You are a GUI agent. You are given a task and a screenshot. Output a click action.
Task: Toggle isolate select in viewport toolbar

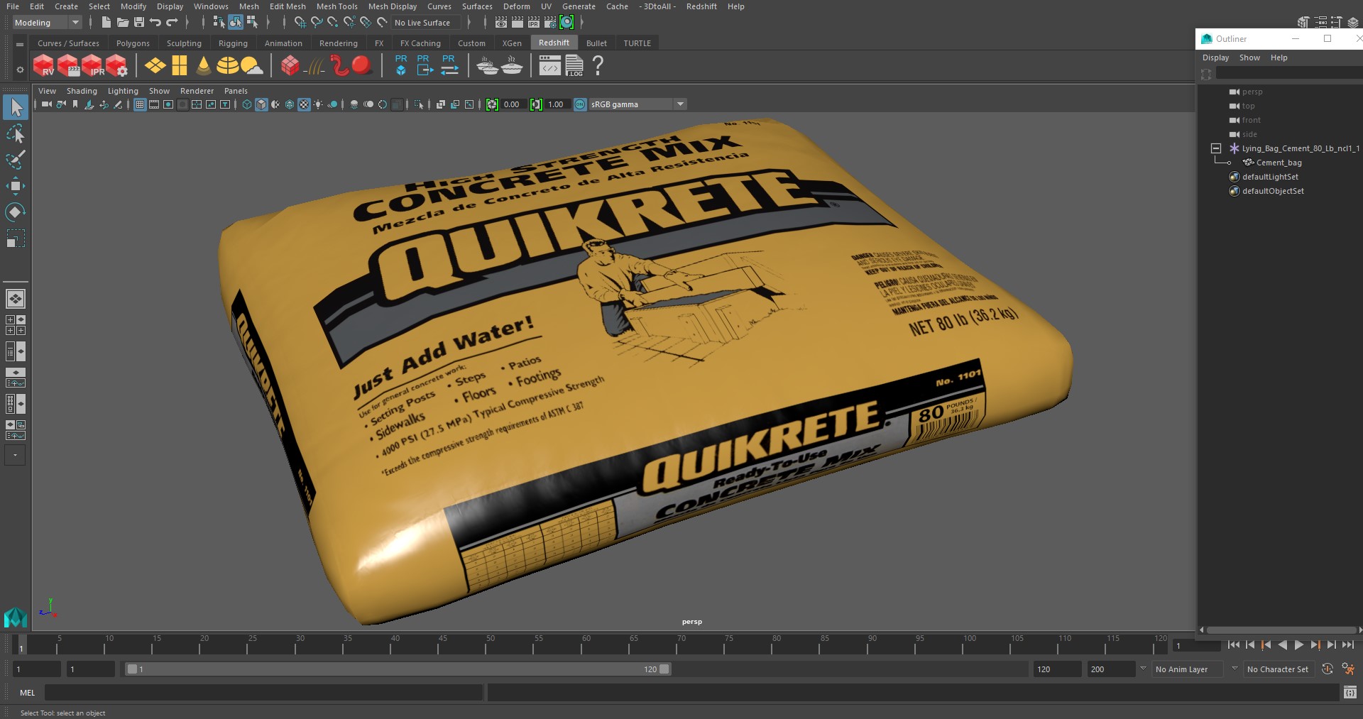(419, 104)
